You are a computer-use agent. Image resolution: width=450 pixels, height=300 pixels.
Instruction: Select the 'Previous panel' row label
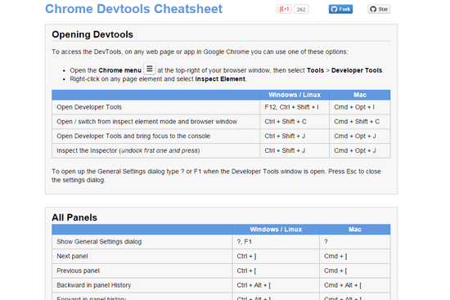(x=78, y=271)
